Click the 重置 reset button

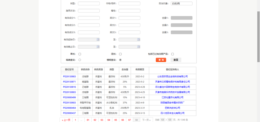point(176,60)
